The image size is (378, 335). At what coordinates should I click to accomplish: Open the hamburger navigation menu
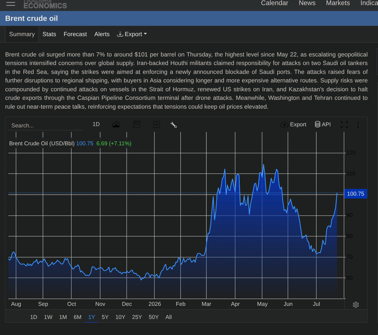[11, 4]
